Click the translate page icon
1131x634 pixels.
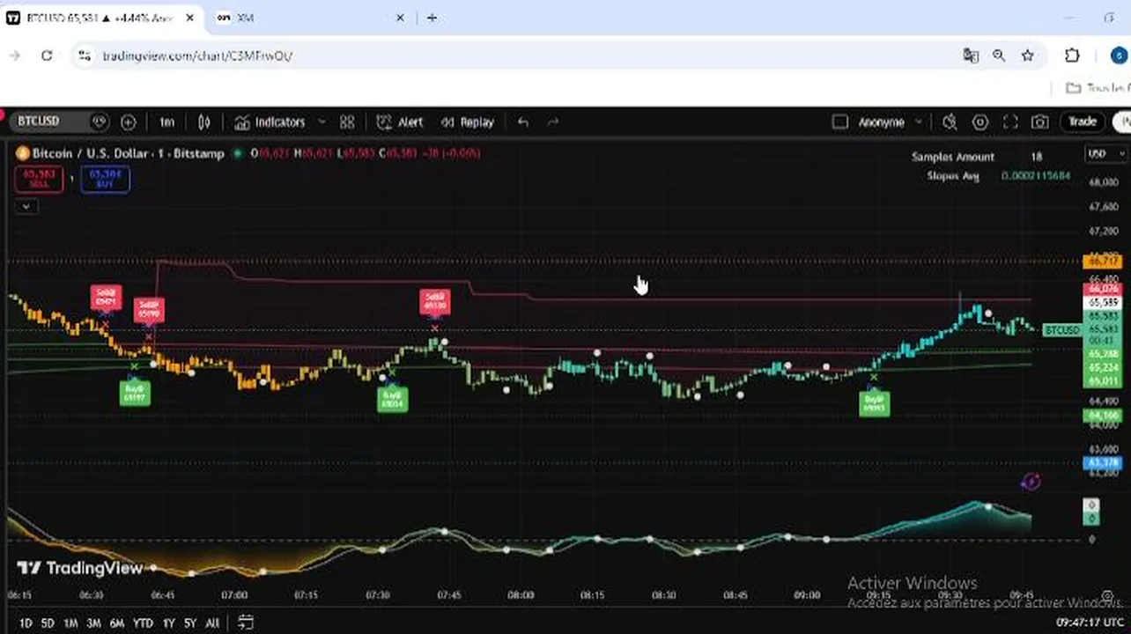coord(971,55)
